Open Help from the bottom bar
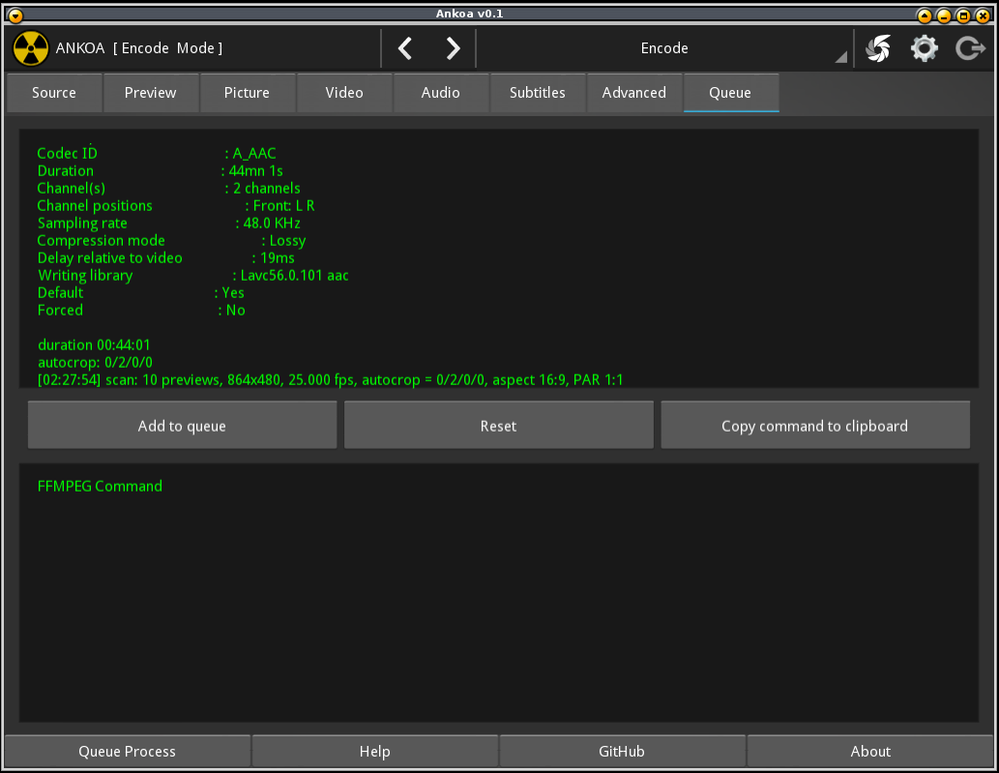This screenshot has height=773, width=999. coord(374,752)
